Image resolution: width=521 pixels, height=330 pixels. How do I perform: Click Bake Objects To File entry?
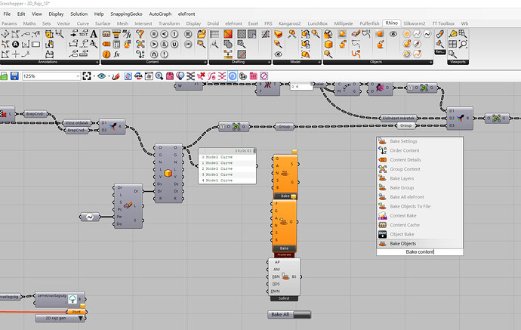410,205
